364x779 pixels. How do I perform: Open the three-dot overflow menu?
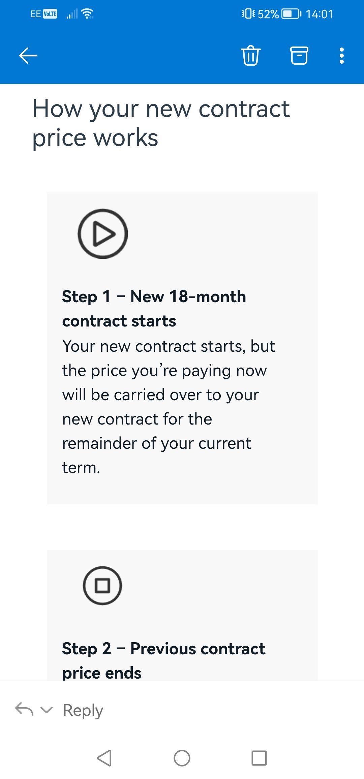342,56
